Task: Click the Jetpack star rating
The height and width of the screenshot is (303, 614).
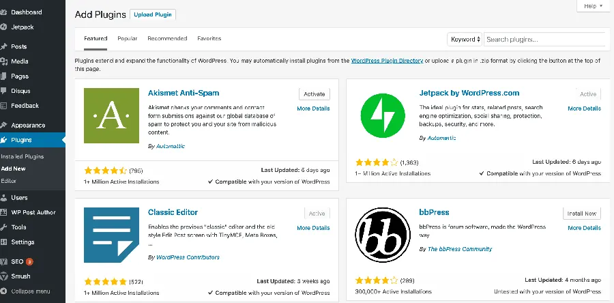Action: coord(377,162)
